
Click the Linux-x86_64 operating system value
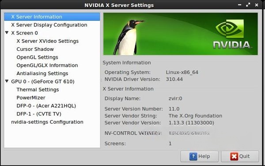click(182, 72)
